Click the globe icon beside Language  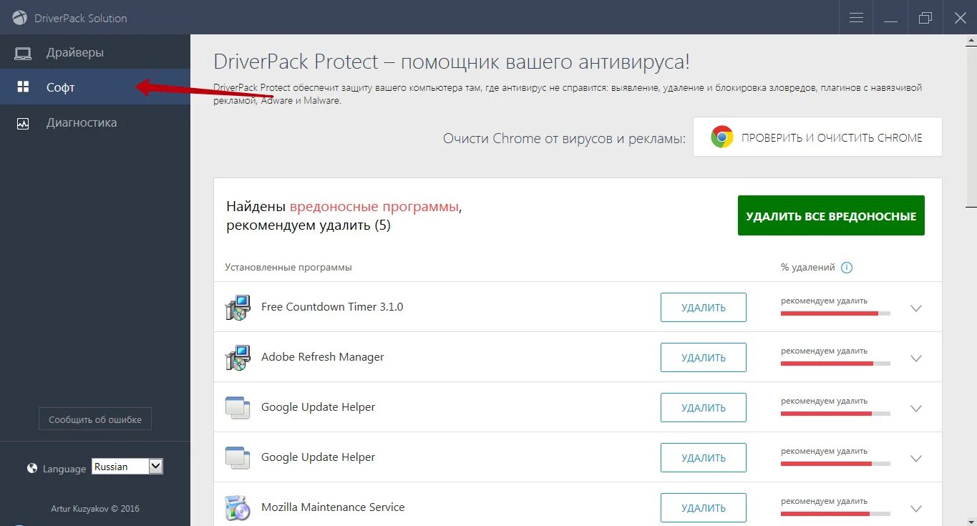32,469
